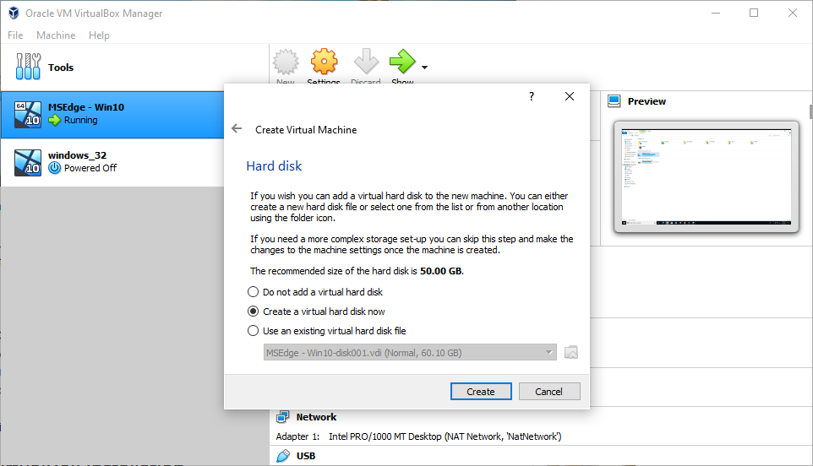Click the Preview monitor icon
Viewport: 813px width, 466px height.
click(614, 101)
